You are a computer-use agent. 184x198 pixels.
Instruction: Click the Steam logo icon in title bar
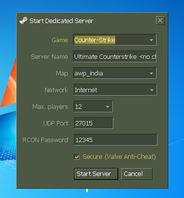tap(24, 21)
